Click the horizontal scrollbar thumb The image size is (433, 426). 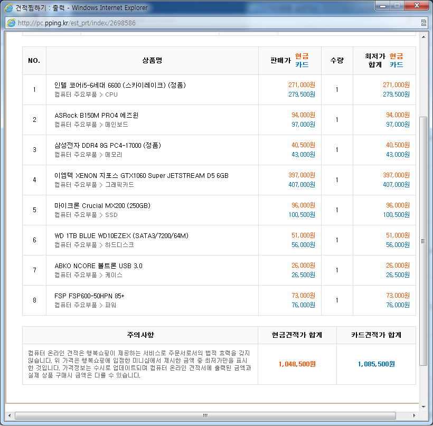pos(205,415)
